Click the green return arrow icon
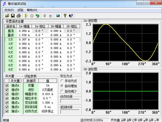The height and width of the screenshot is (122, 162). click(38, 16)
